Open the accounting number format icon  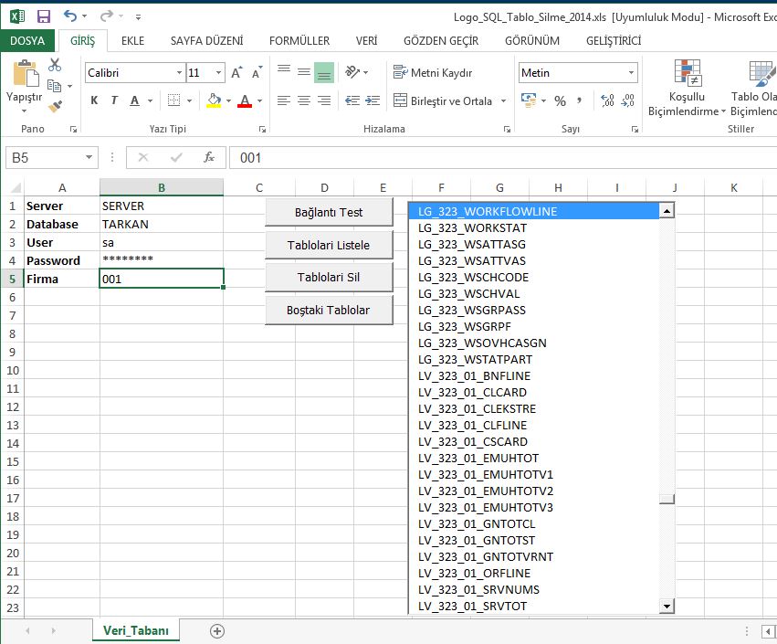pyautogui.click(x=529, y=100)
